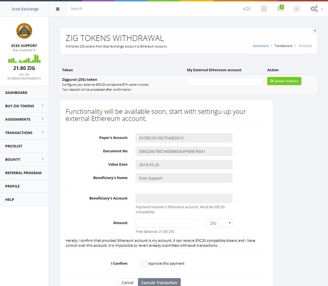
Task: Open the Referral Program page
Action: (24, 173)
